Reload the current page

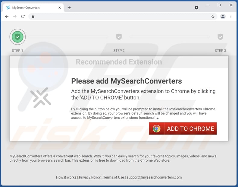(23, 16)
